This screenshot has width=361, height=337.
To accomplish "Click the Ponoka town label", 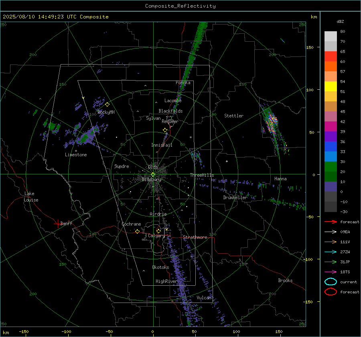I will click(x=183, y=83).
